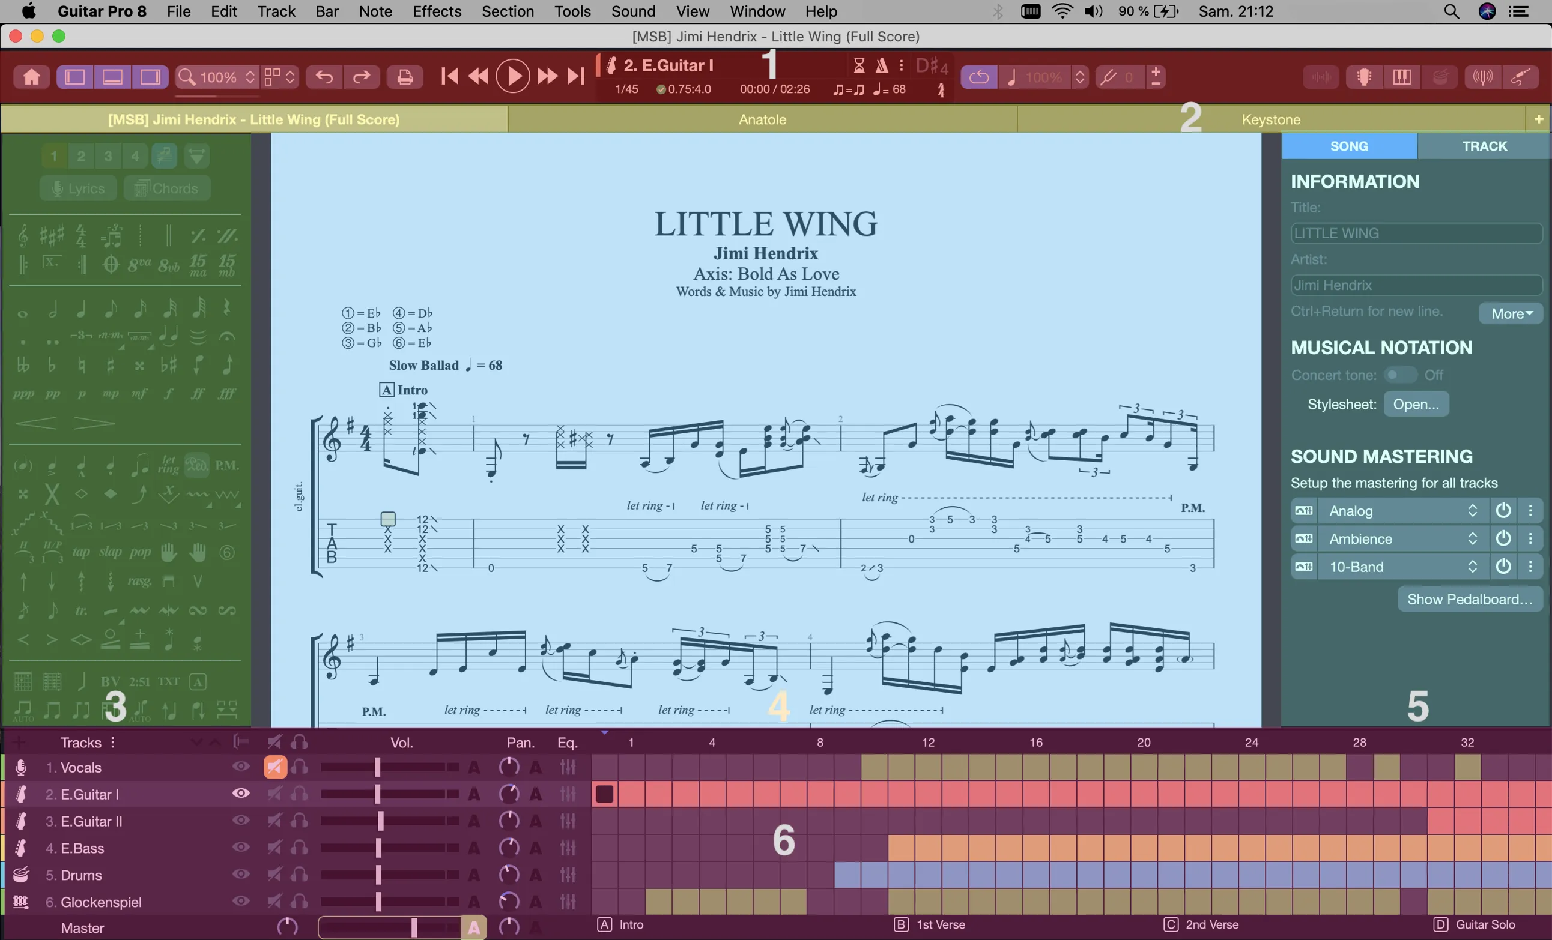The width and height of the screenshot is (1552, 940).
Task: Select the palm mute P.M. tool
Action: (227, 465)
